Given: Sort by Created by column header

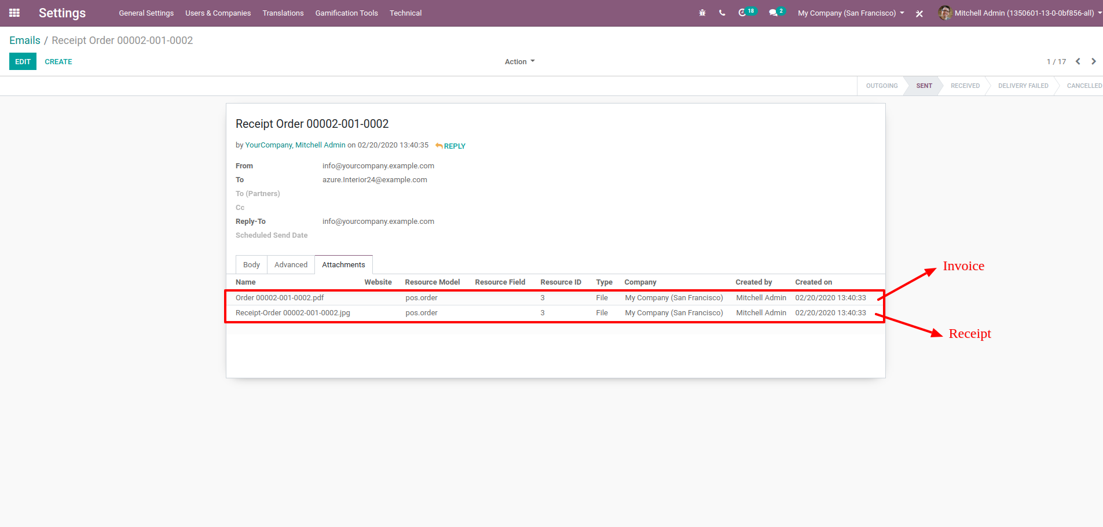Looking at the screenshot, I should (754, 282).
